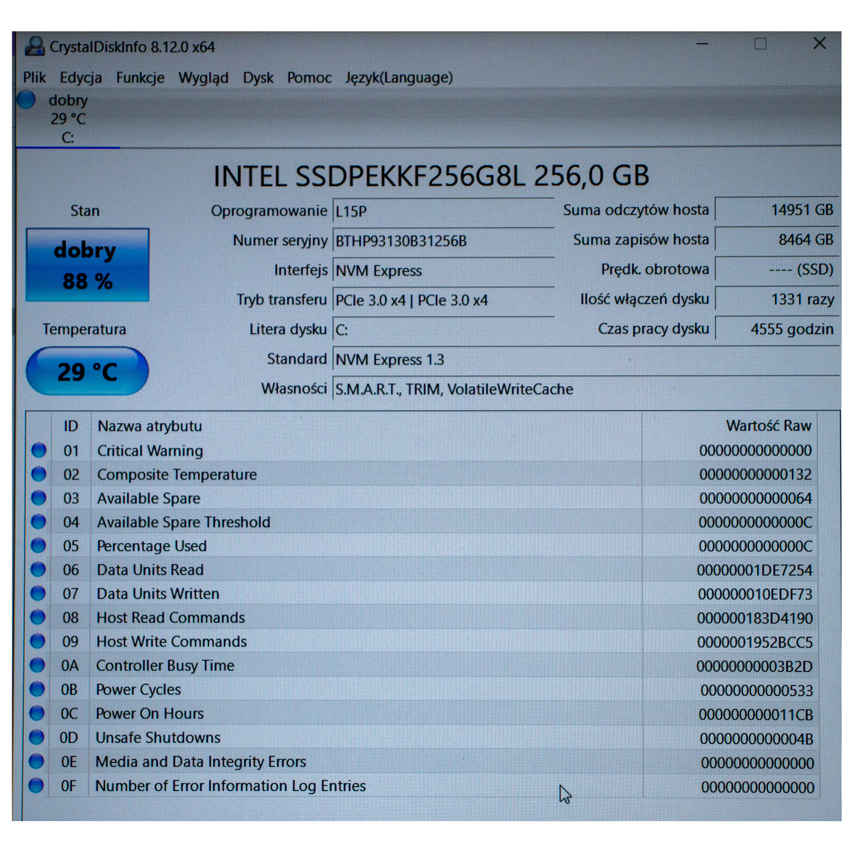The width and height of the screenshot is (854, 854).
Task: Click raw value 00000001DE7254
Action: [x=755, y=570]
